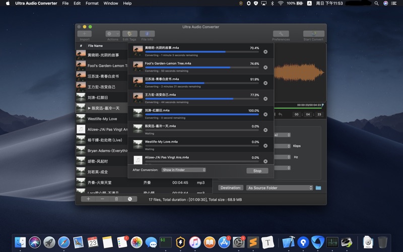Open Spotlight search in menu bar
Viewport: 403px width, 252px height.
pyautogui.click(x=376, y=4)
